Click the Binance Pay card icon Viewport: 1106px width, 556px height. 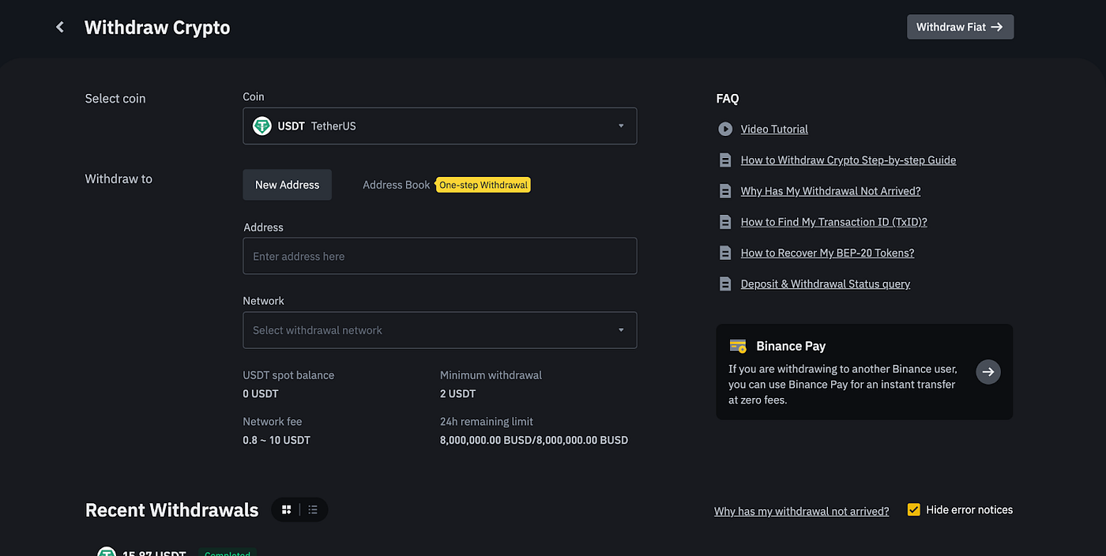point(738,346)
